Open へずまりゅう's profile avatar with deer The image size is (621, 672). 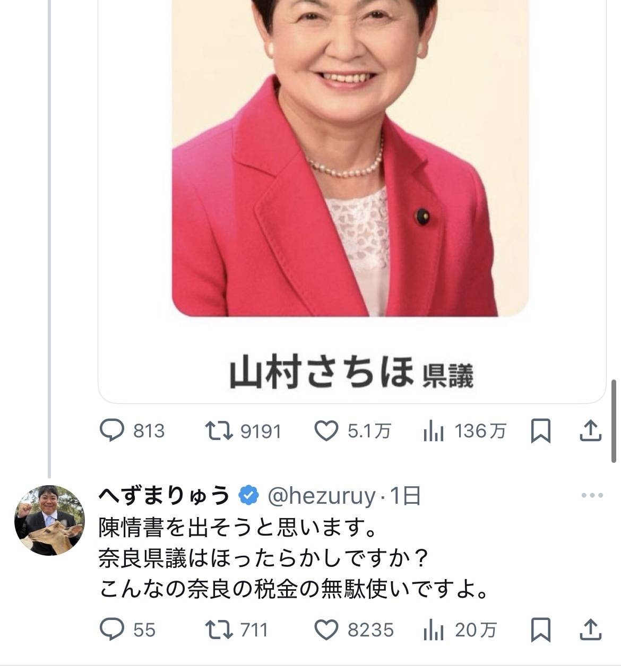tap(49, 520)
